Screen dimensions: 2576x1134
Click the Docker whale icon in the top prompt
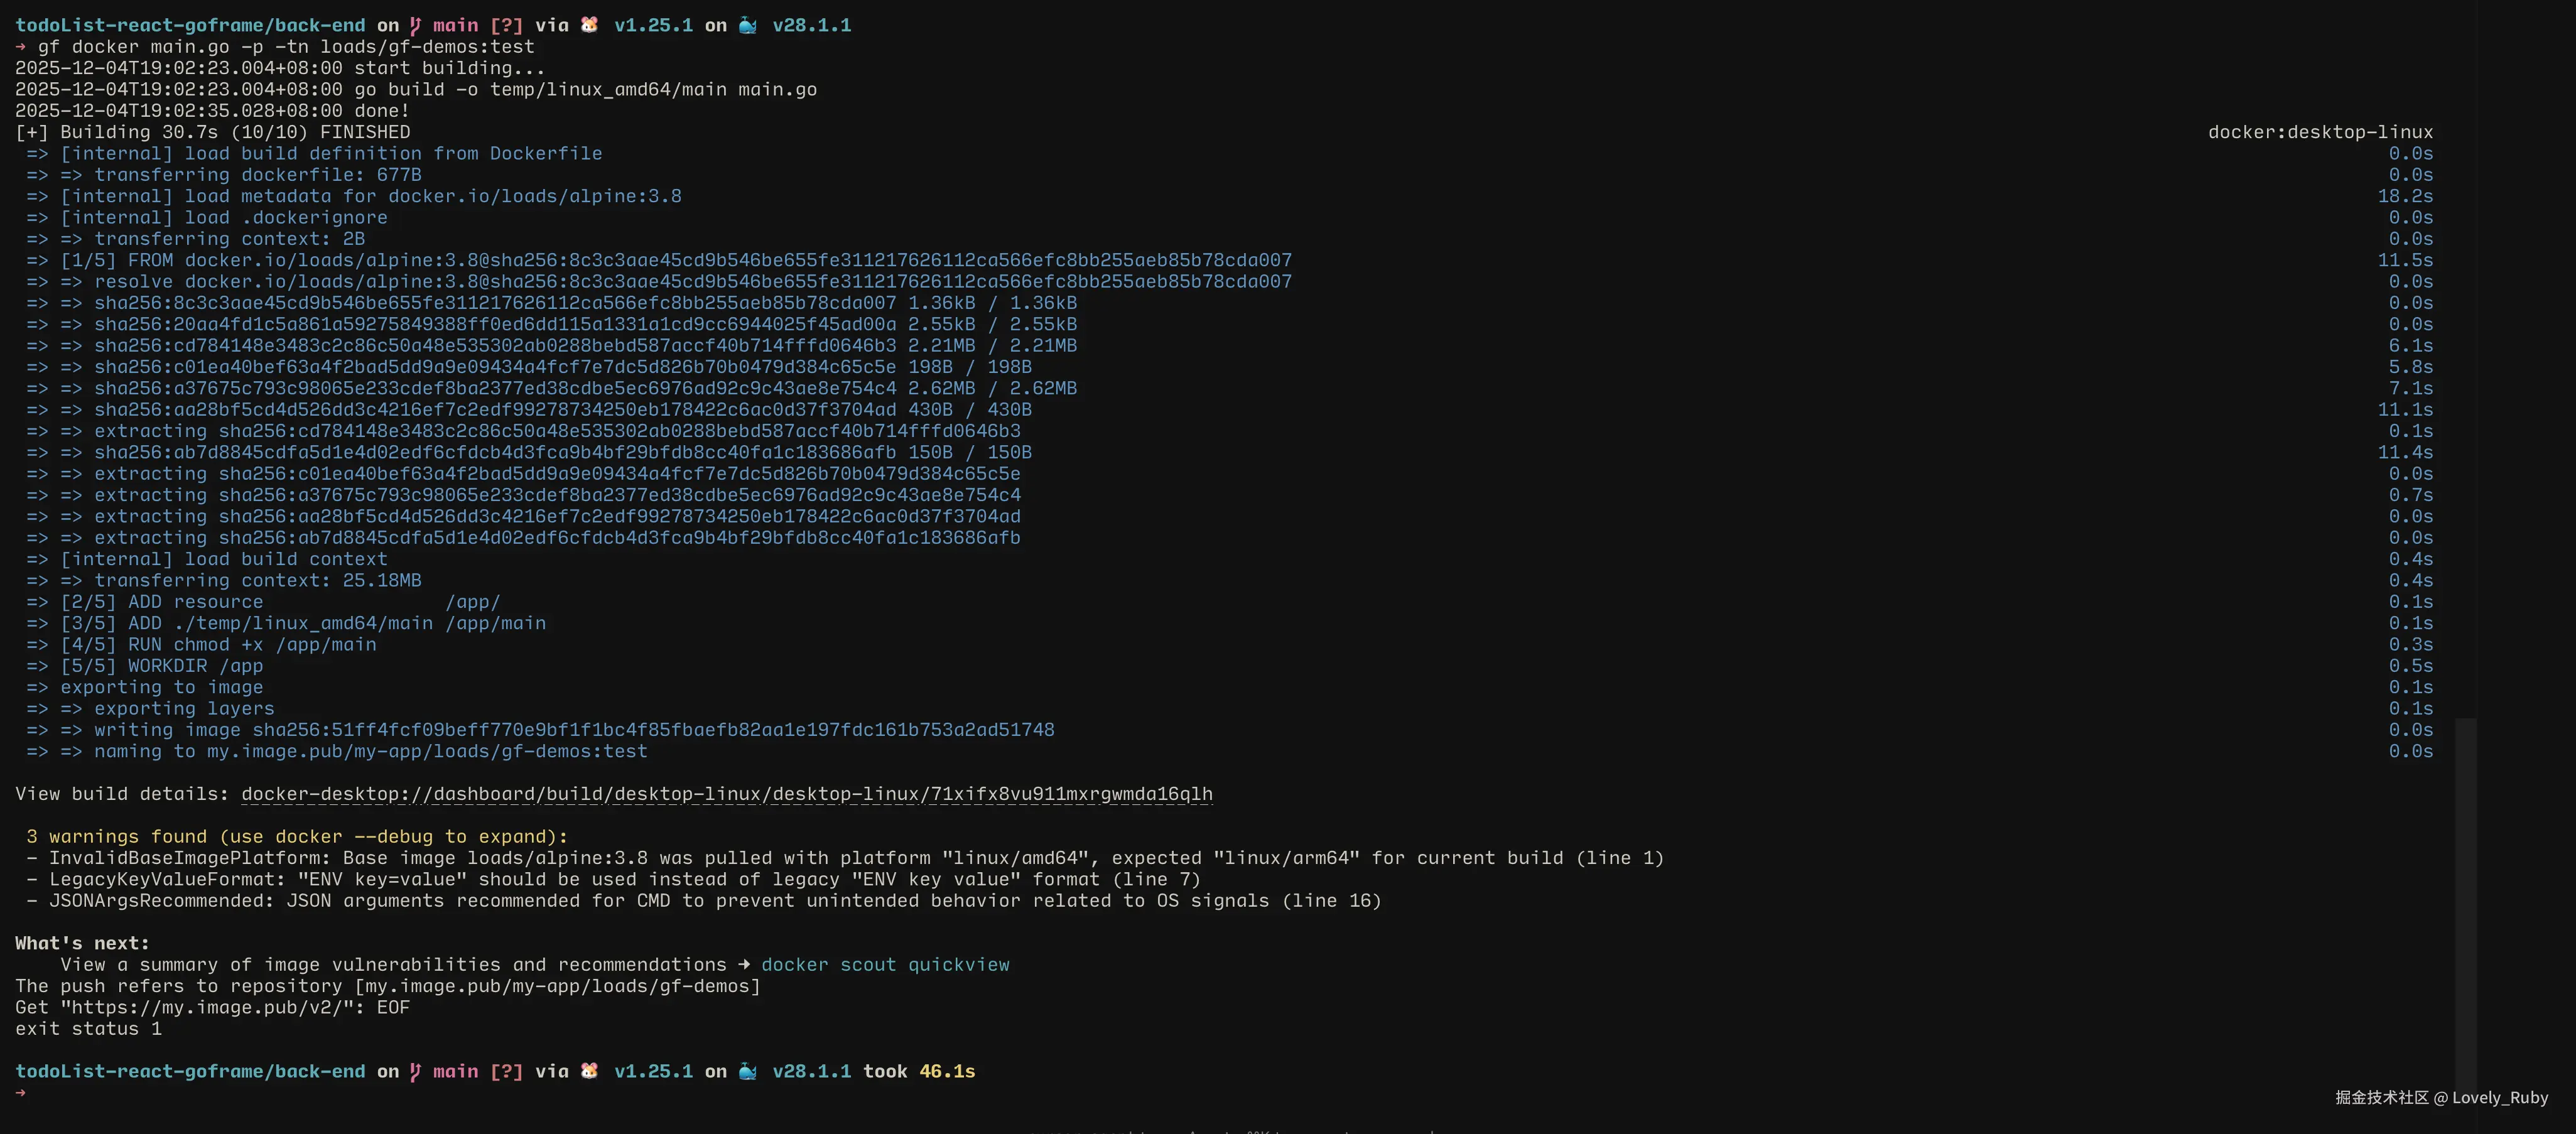click(x=748, y=25)
